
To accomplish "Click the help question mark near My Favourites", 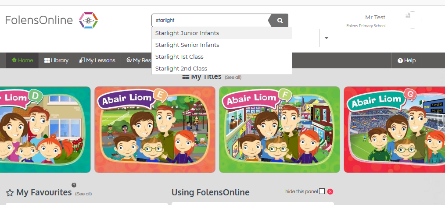I will [x=74, y=185].
